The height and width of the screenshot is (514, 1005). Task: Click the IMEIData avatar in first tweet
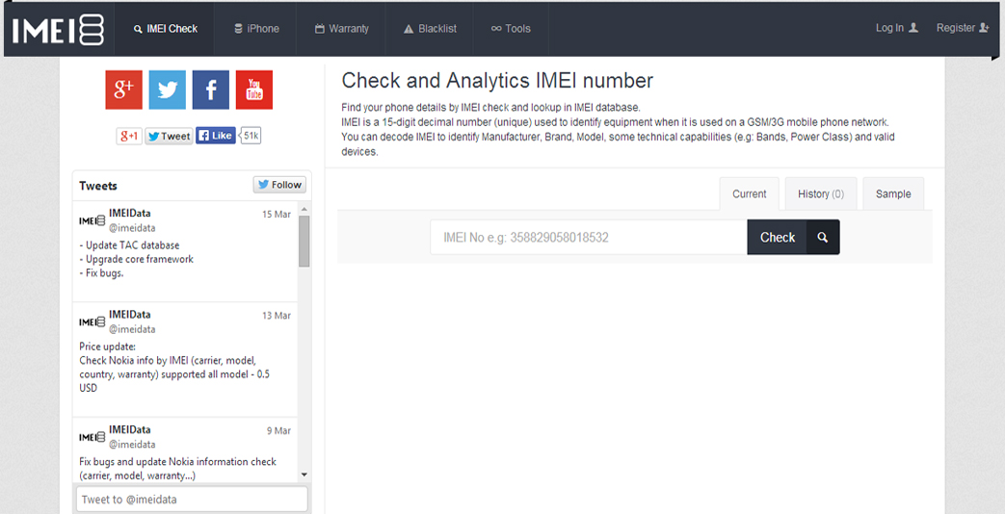tap(92, 220)
